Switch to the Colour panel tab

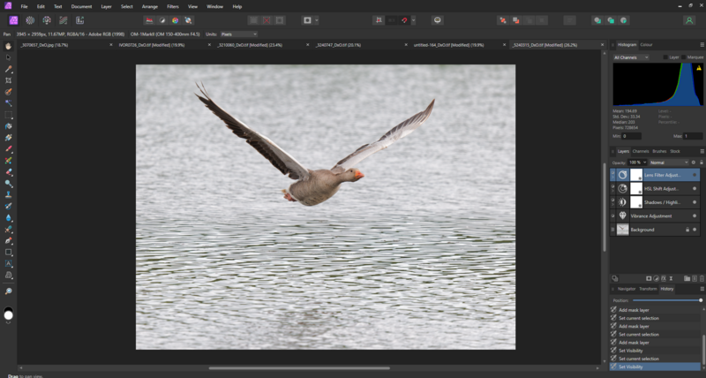click(x=646, y=45)
